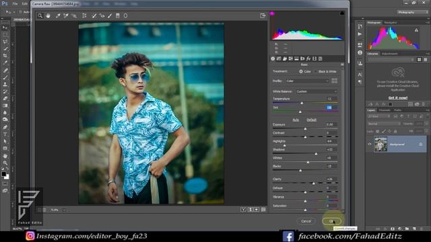Open the layer Kind filter dropdown
The height and width of the screenshot is (242, 431).
tap(378, 116)
